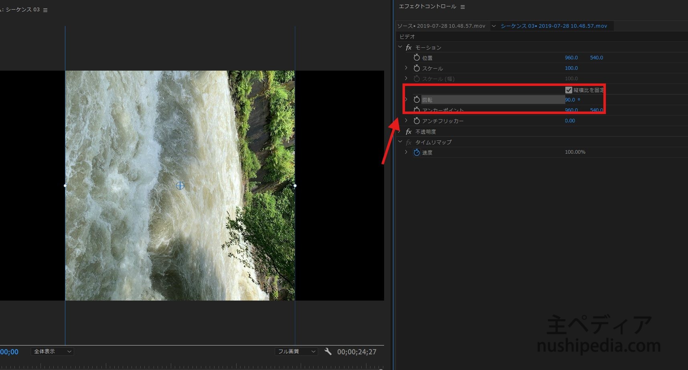Collapse the モーション effect group
The width and height of the screenshot is (688, 370).
(x=400, y=47)
